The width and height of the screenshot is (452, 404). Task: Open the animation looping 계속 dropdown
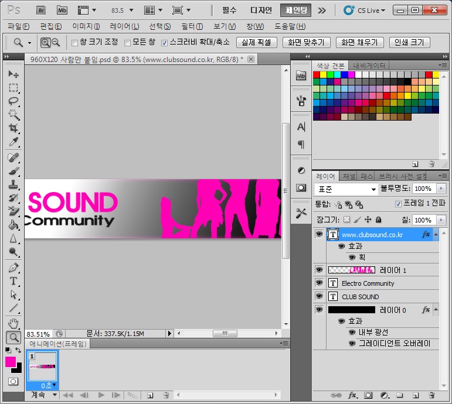click(55, 395)
